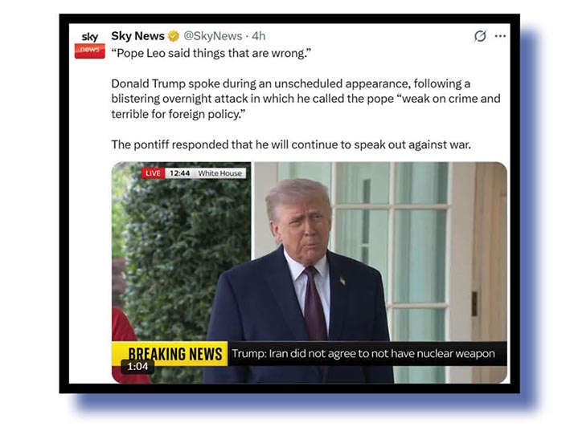Click the paragraph starting with "Donald Trump spoke"
Viewport: 570px width, 443px height.
point(306,99)
